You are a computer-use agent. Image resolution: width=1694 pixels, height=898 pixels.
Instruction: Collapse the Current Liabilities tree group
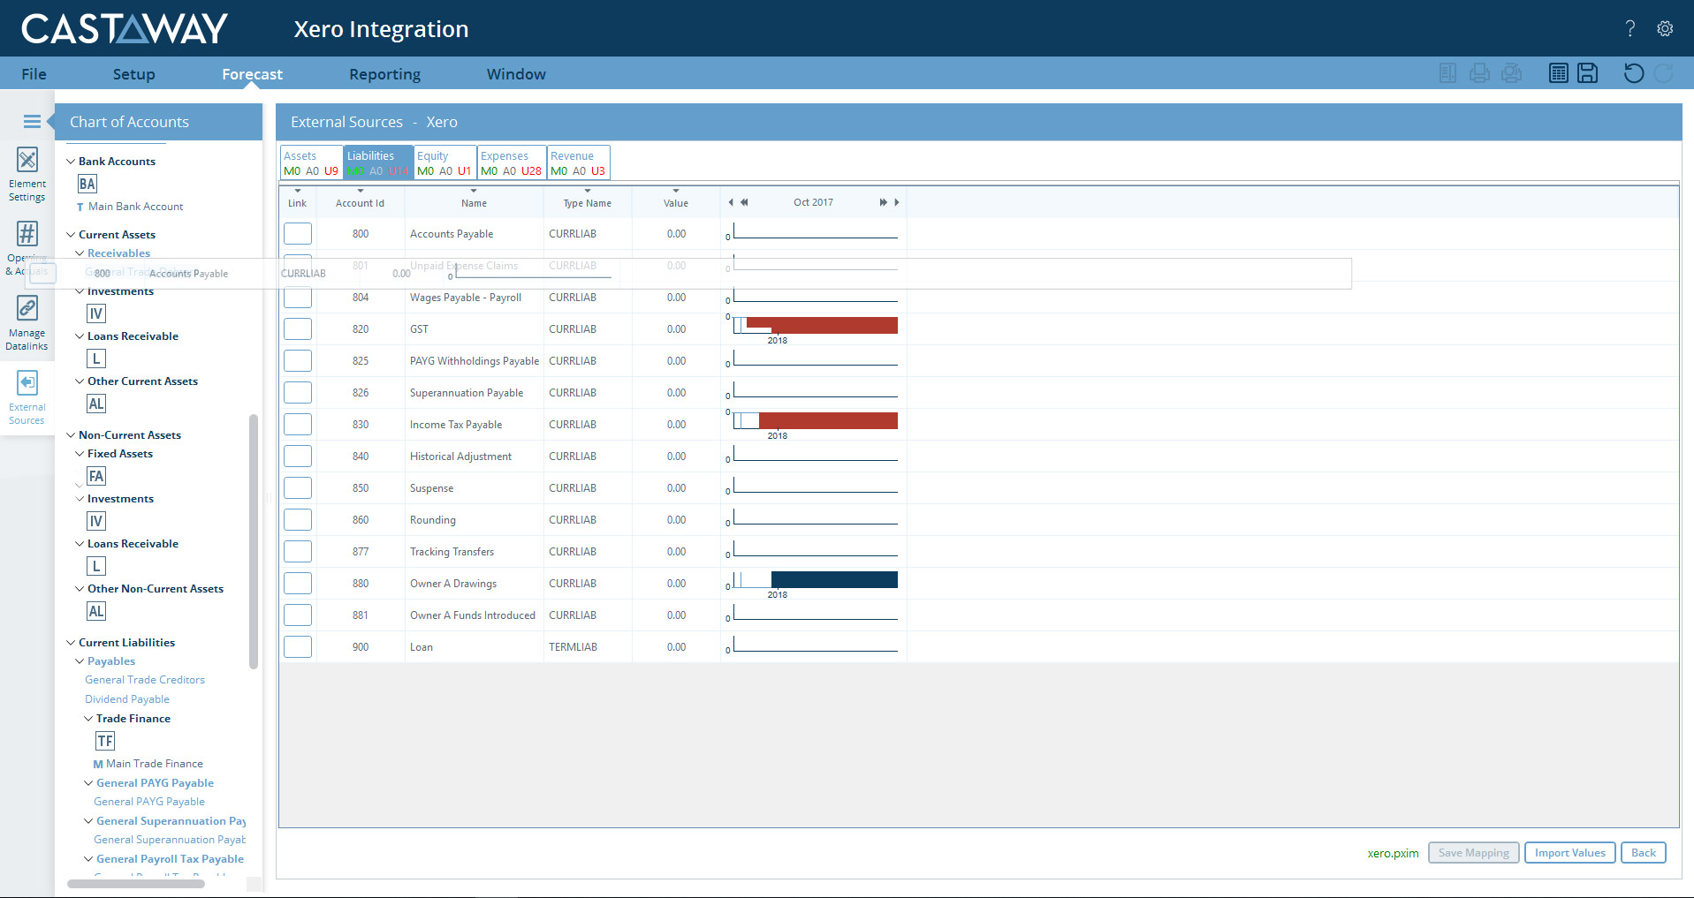[71, 643]
